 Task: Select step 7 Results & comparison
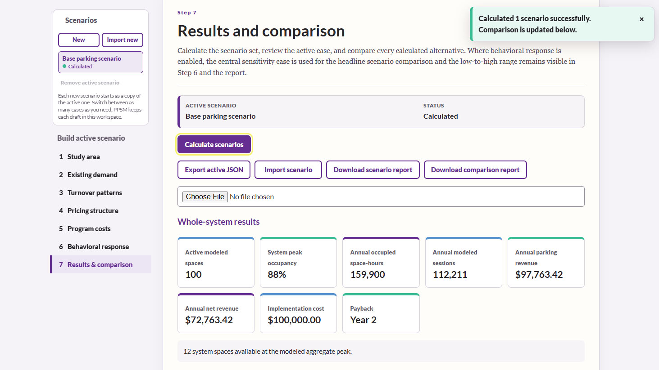click(100, 265)
